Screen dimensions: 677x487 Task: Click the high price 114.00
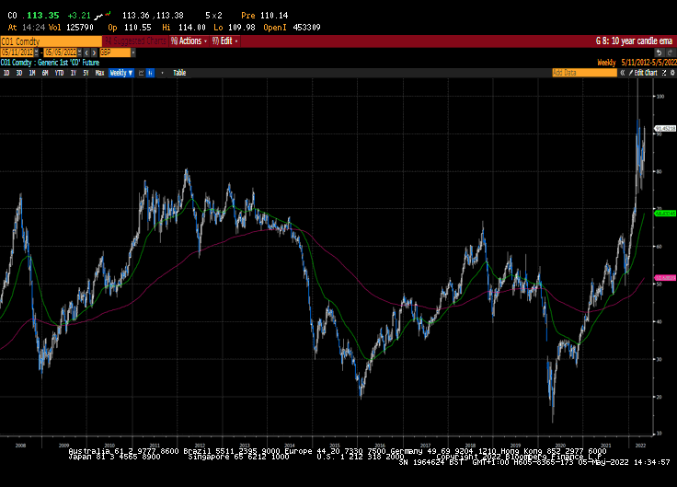click(x=192, y=28)
